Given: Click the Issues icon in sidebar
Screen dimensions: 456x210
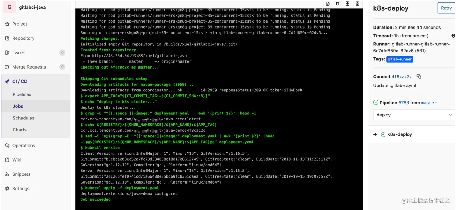Looking at the screenshot, I should pyautogui.click(x=7, y=53).
